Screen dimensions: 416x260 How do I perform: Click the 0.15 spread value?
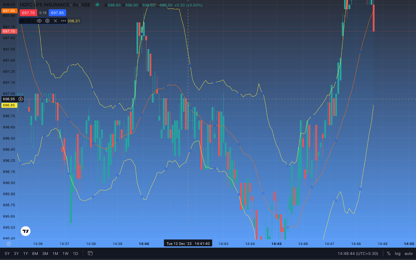pyautogui.click(x=43, y=13)
